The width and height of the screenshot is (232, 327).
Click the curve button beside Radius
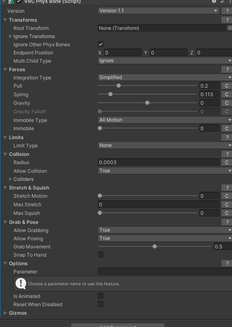pos(227,162)
